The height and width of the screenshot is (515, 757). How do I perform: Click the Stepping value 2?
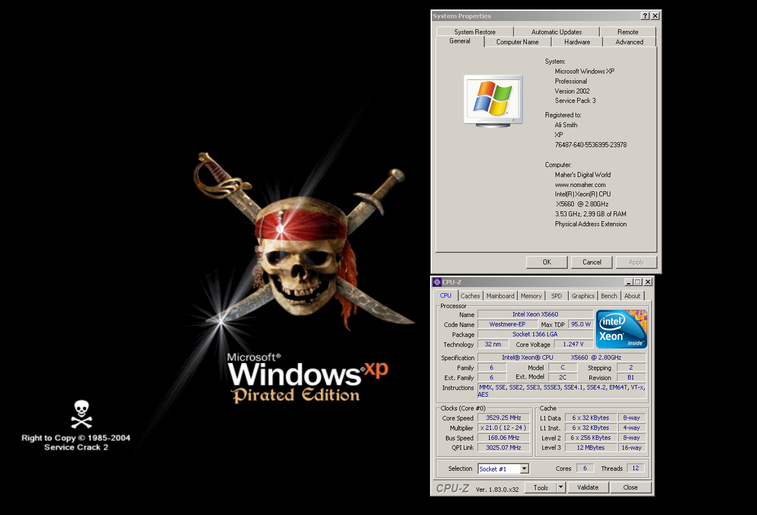point(631,367)
